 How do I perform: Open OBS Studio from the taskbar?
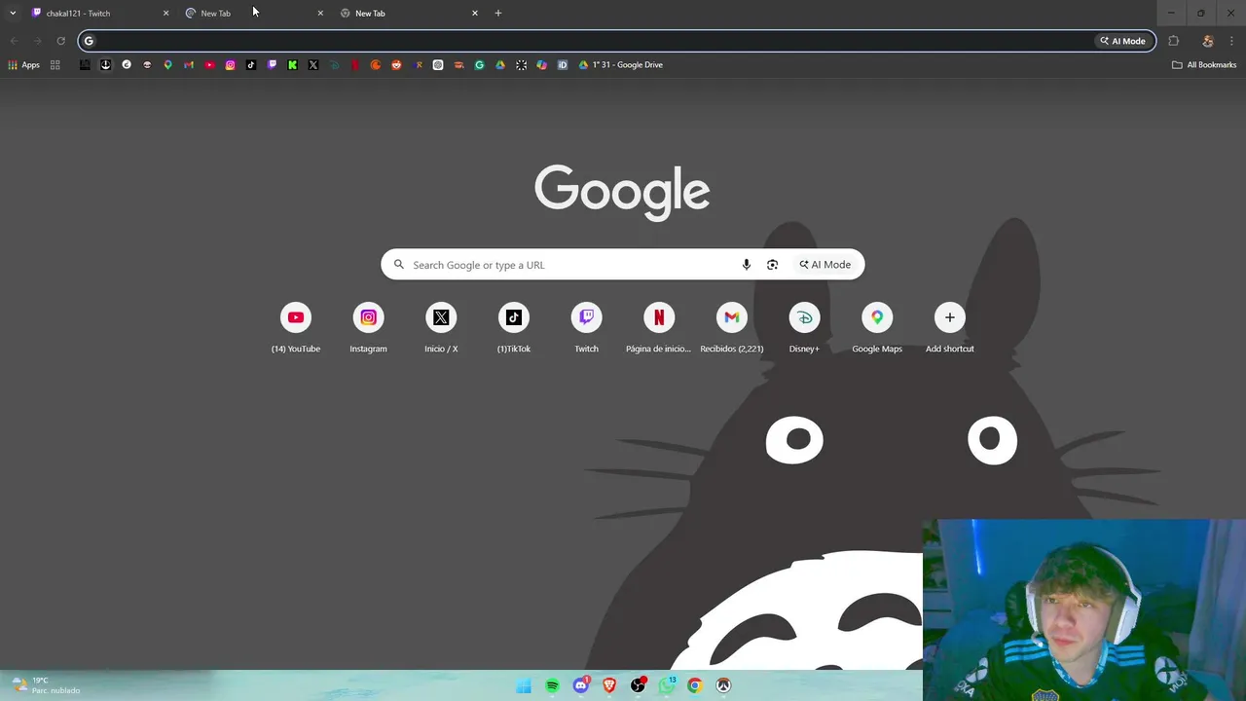pyautogui.click(x=638, y=685)
